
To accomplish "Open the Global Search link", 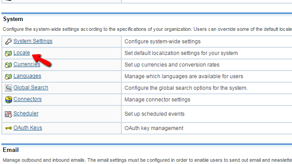I will [31, 88].
